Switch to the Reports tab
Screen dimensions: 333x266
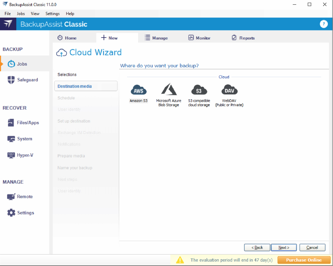click(243, 38)
